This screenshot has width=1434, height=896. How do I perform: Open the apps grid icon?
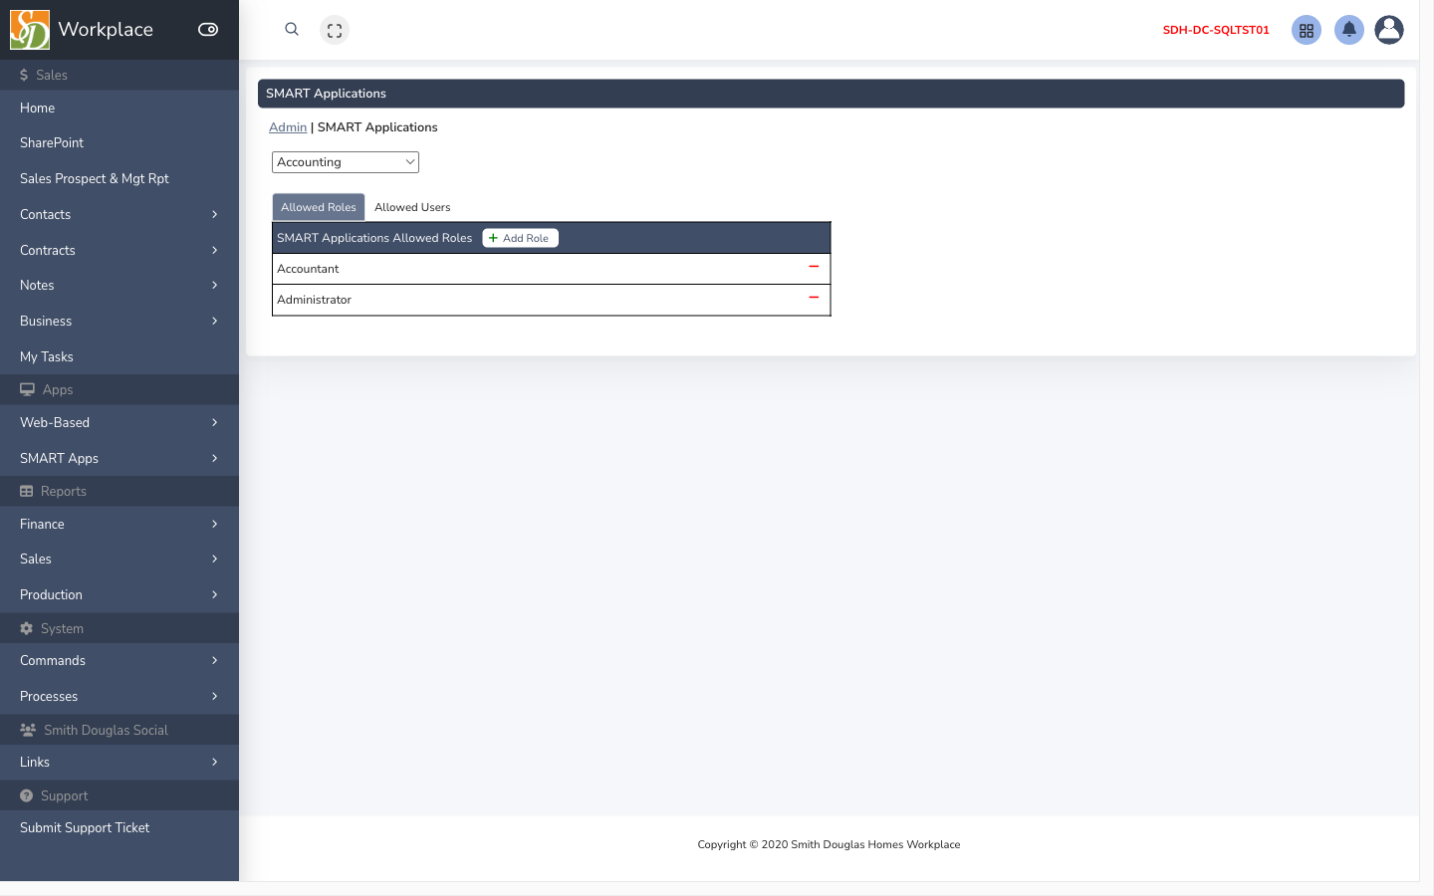pos(1307,30)
